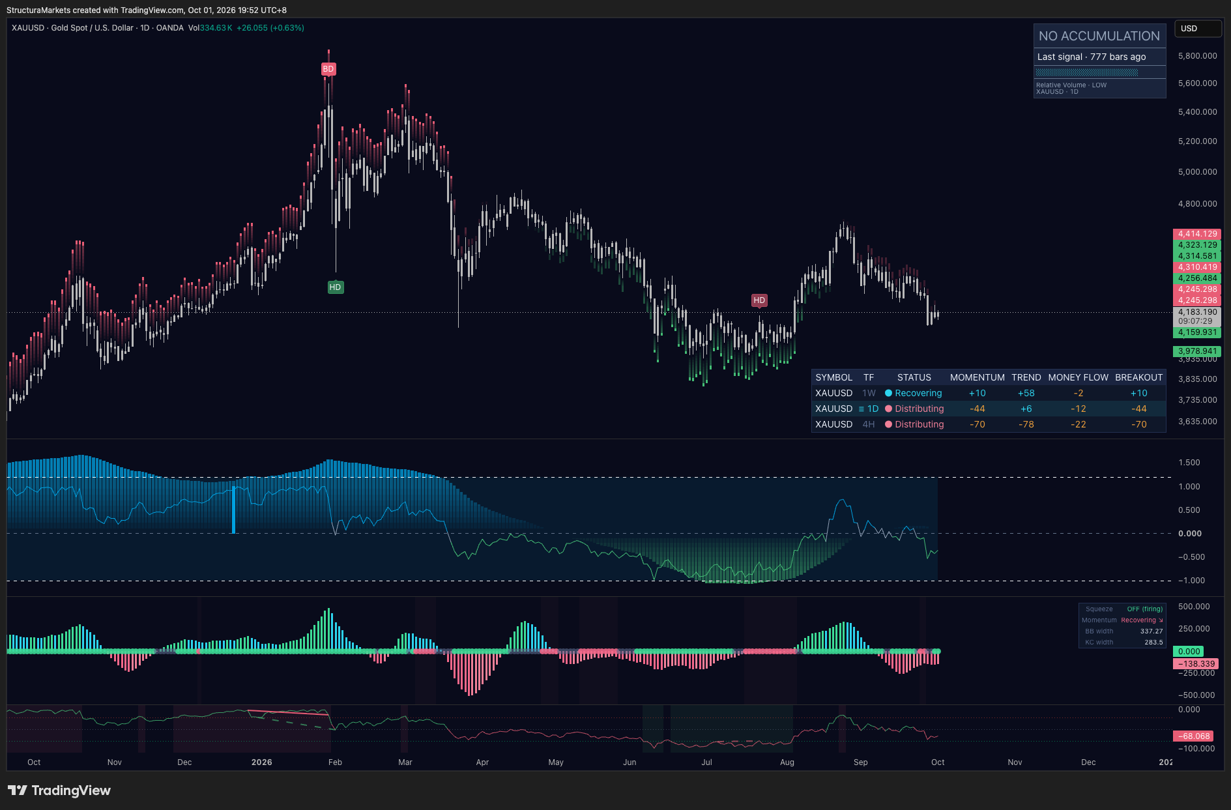
Task: Click the 4,256.484 green price label
Action: pyautogui.click(x=1197, y=278)
